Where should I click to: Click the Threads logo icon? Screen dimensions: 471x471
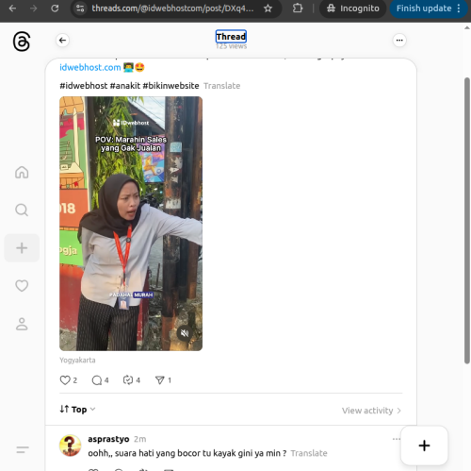[x=22, y=42]
